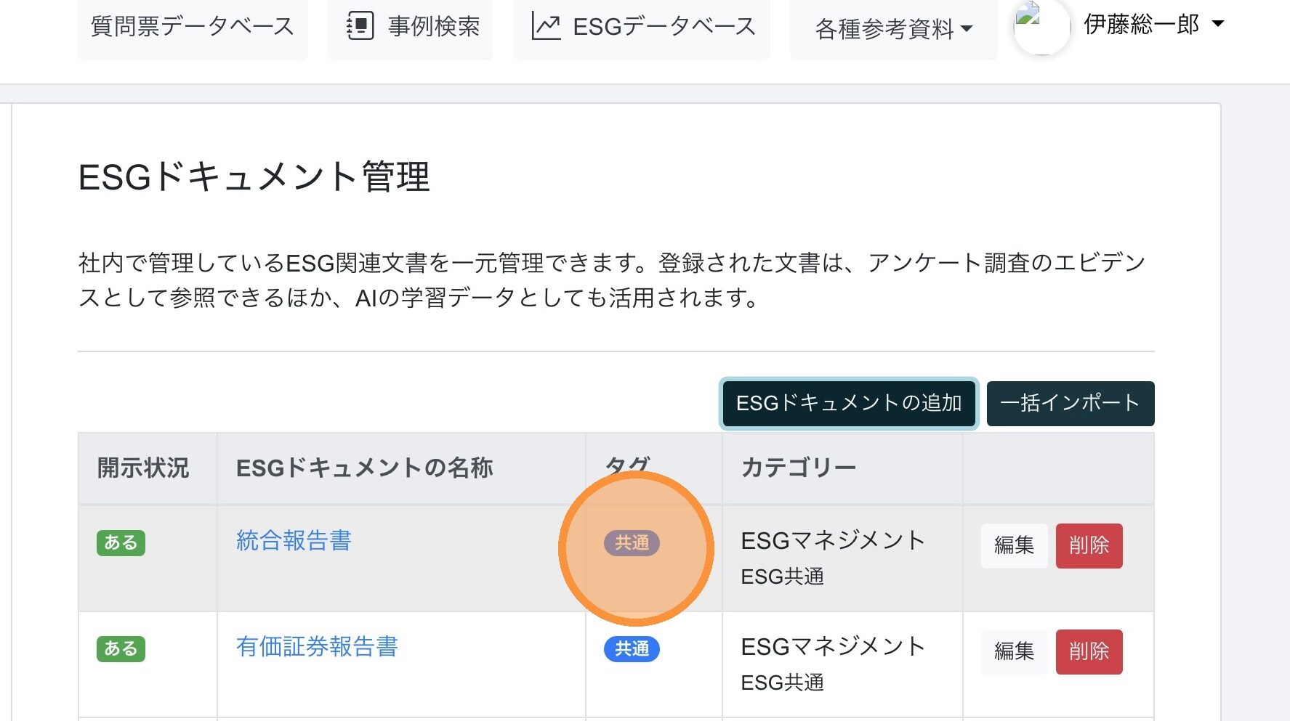This screenshot has width=1290, height=721.
Task: Open the 有価証券報告書 document link
Action: (x=317, y=646)
